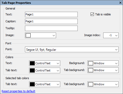Click Reset properties to default link
Viewport: 123px width, 94px height.
coord(19,91)
